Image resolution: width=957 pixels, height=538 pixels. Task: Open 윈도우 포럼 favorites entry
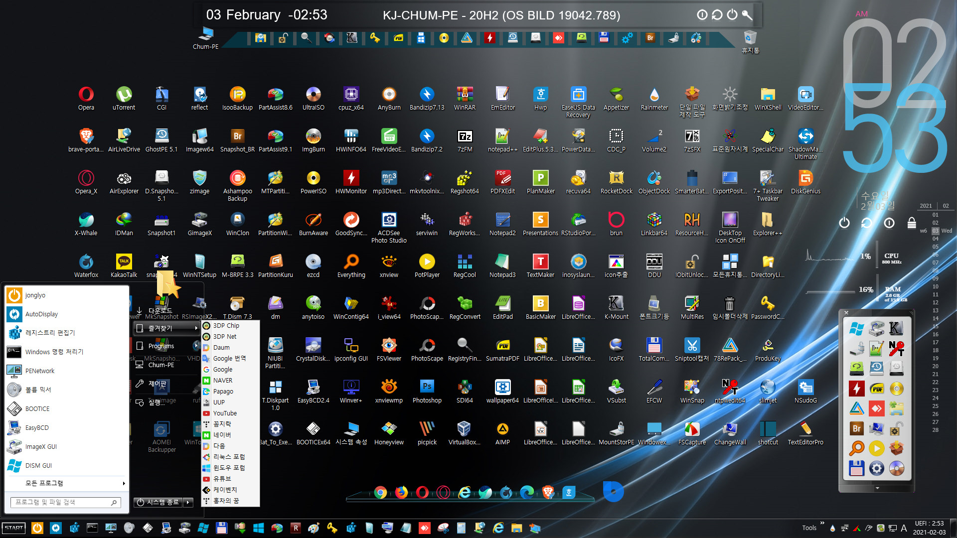[x=230, y=468]
